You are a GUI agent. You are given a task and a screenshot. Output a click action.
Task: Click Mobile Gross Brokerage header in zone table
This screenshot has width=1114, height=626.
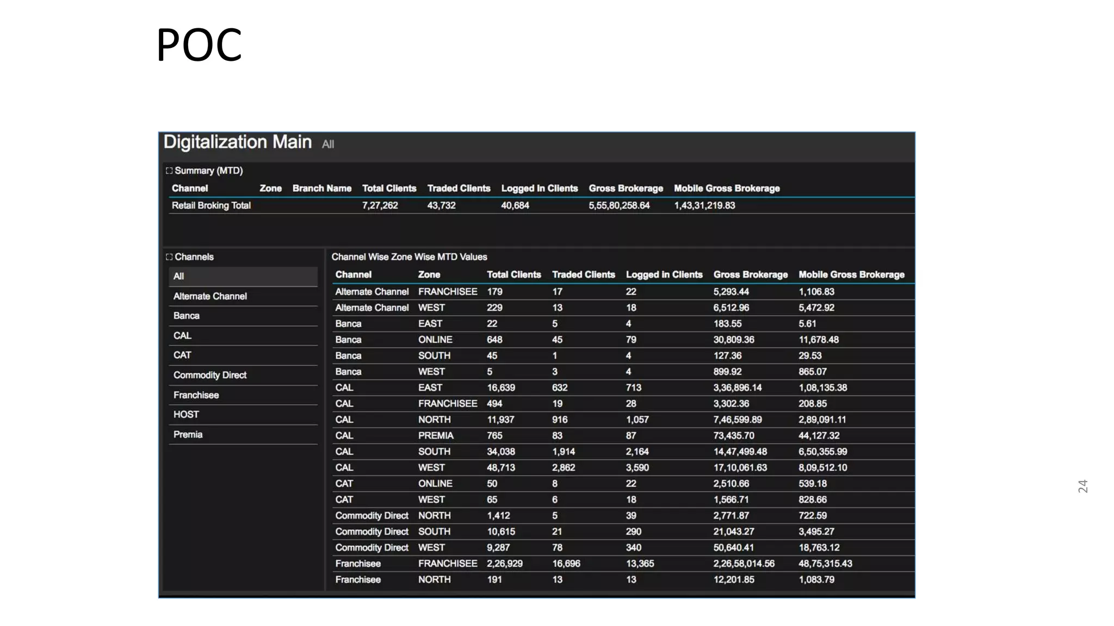[851, 275]
